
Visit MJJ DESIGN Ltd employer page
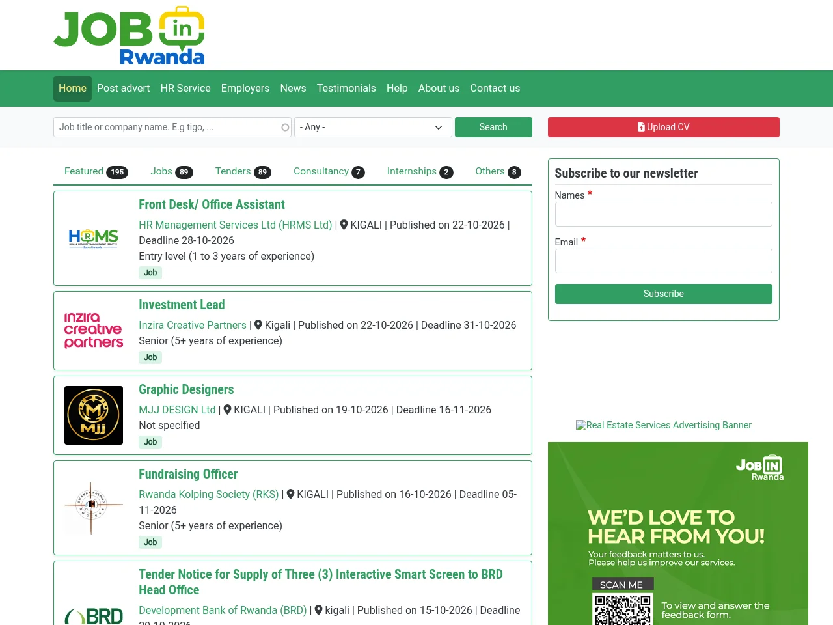coord(177,410)
